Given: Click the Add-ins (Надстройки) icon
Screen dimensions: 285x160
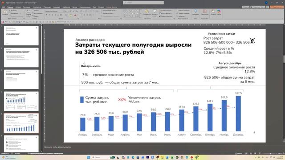Looking at the screenshot, I should (x=205, y=12).
